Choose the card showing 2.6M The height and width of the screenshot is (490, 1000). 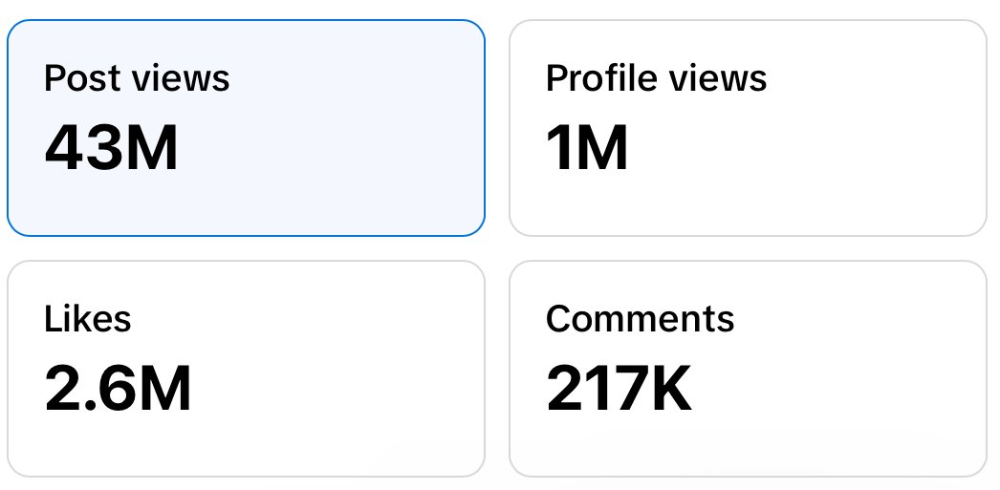(x=246, y=369)
